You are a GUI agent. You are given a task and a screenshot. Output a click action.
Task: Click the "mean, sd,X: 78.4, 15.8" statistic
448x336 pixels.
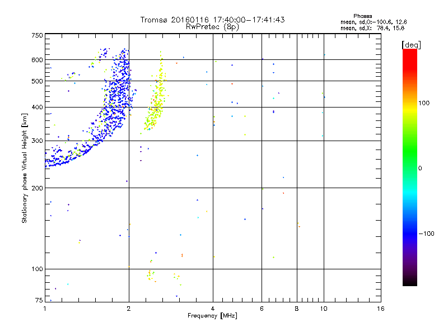[x=372, y=28]
